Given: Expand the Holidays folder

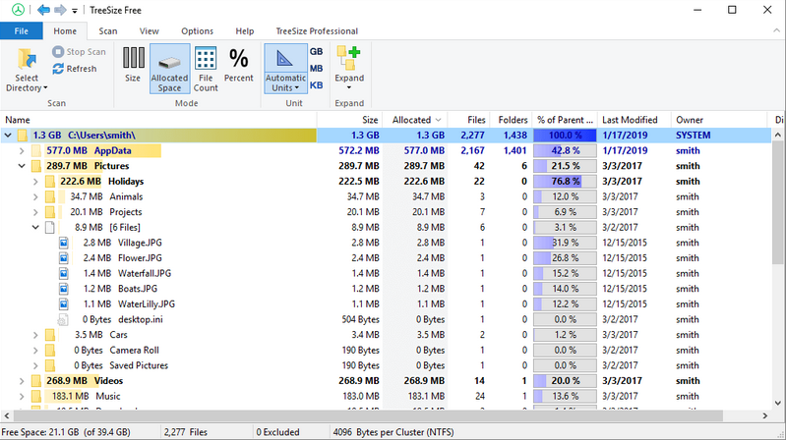Looking at the screenshot, I should [x=35, y=182].
